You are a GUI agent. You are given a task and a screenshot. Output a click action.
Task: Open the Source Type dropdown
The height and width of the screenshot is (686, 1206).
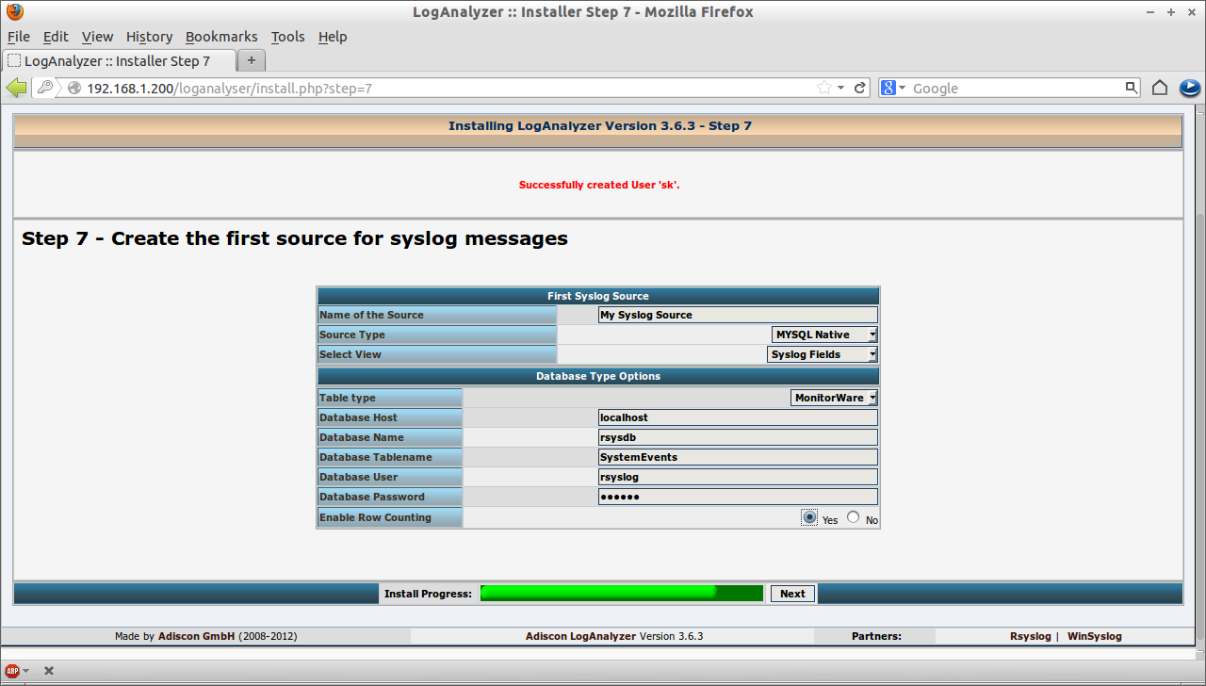tap(824, 335)
